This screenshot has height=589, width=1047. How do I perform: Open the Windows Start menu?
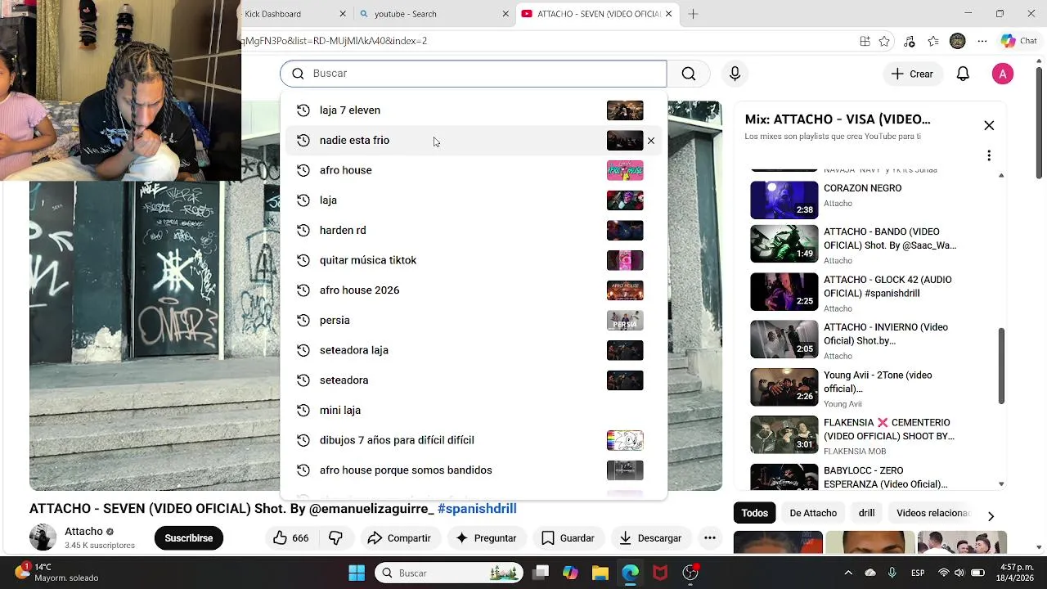point(357,573)
